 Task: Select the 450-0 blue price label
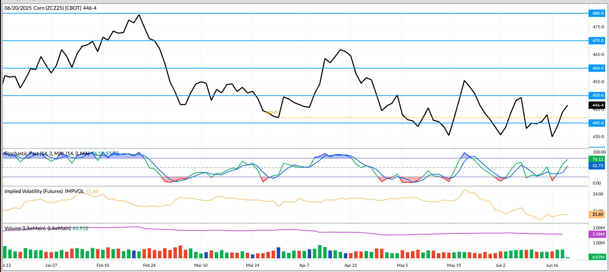click(597, 95)
